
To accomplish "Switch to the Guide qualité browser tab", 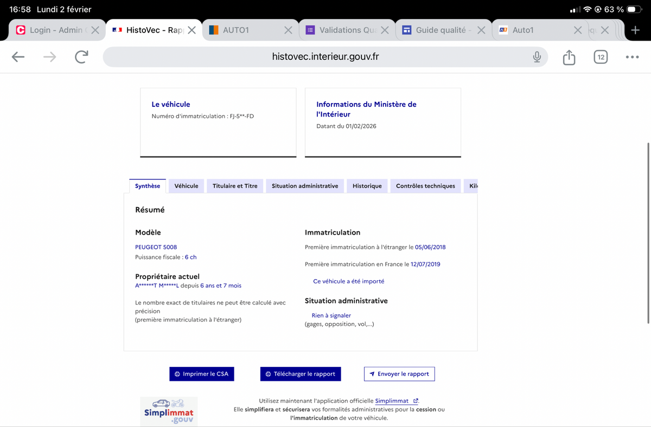I will tap(437, 30).
